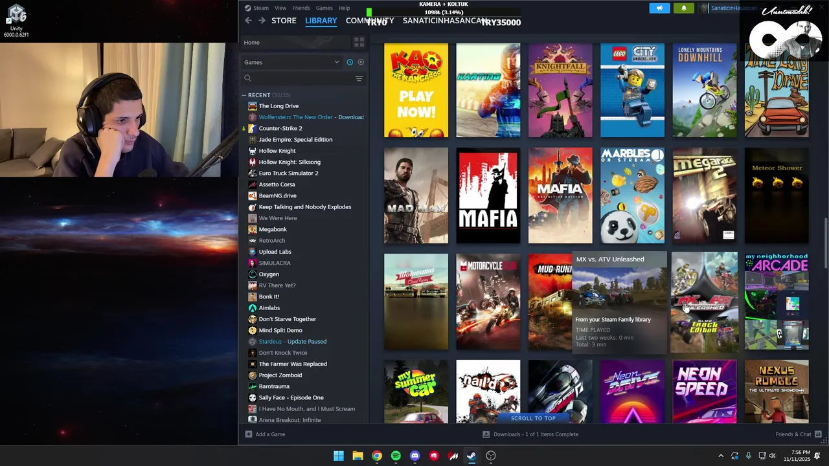Select Project Zomboid in list
Screen dimensions: 829x466
pyautogui.click(x=280, y=375)
